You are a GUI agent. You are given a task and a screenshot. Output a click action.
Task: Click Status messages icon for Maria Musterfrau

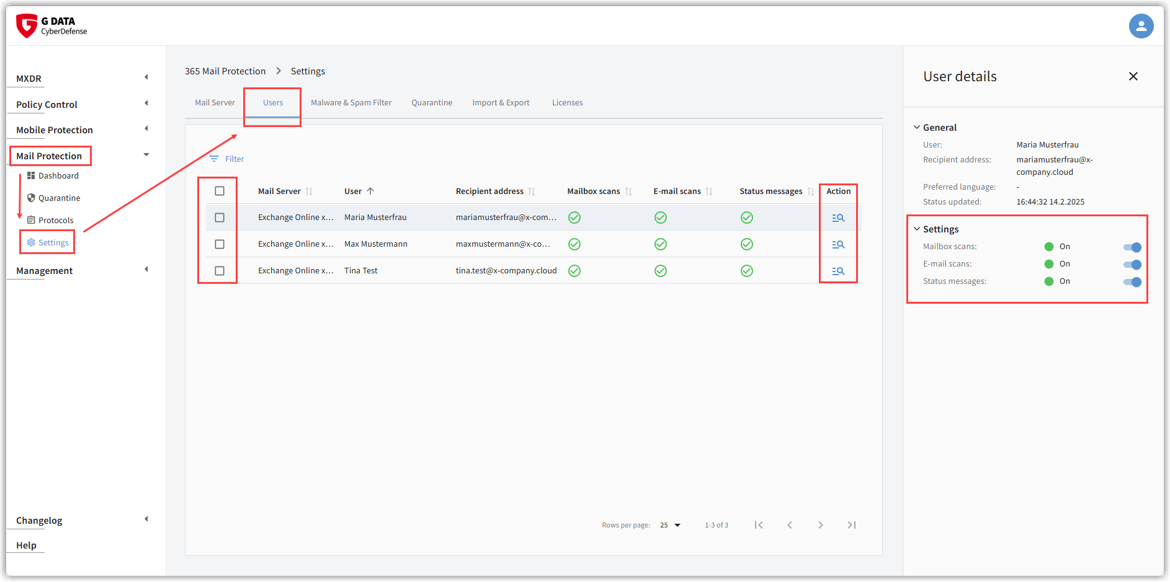click(747, 218)
